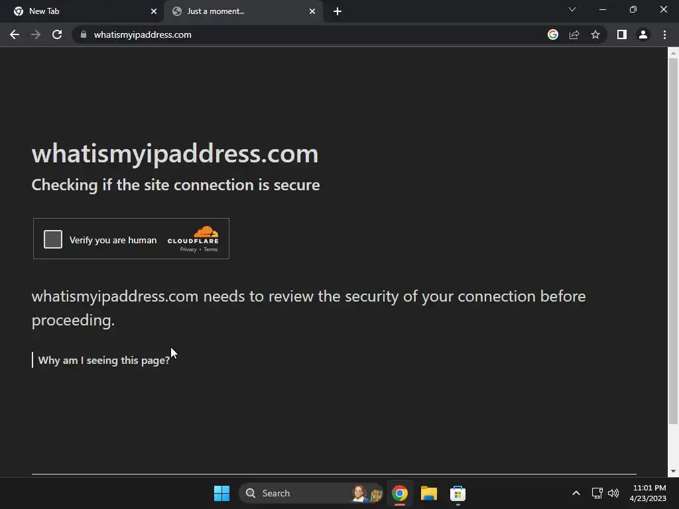Open the Windows Start menu
This screenshot has height=509, width=679.
(221, 493)
